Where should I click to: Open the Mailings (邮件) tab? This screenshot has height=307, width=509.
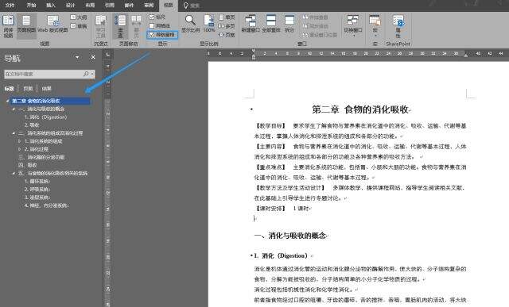click(129, 6)
